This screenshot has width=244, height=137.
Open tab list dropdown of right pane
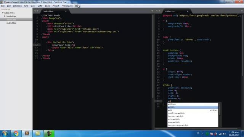[242, 11]
